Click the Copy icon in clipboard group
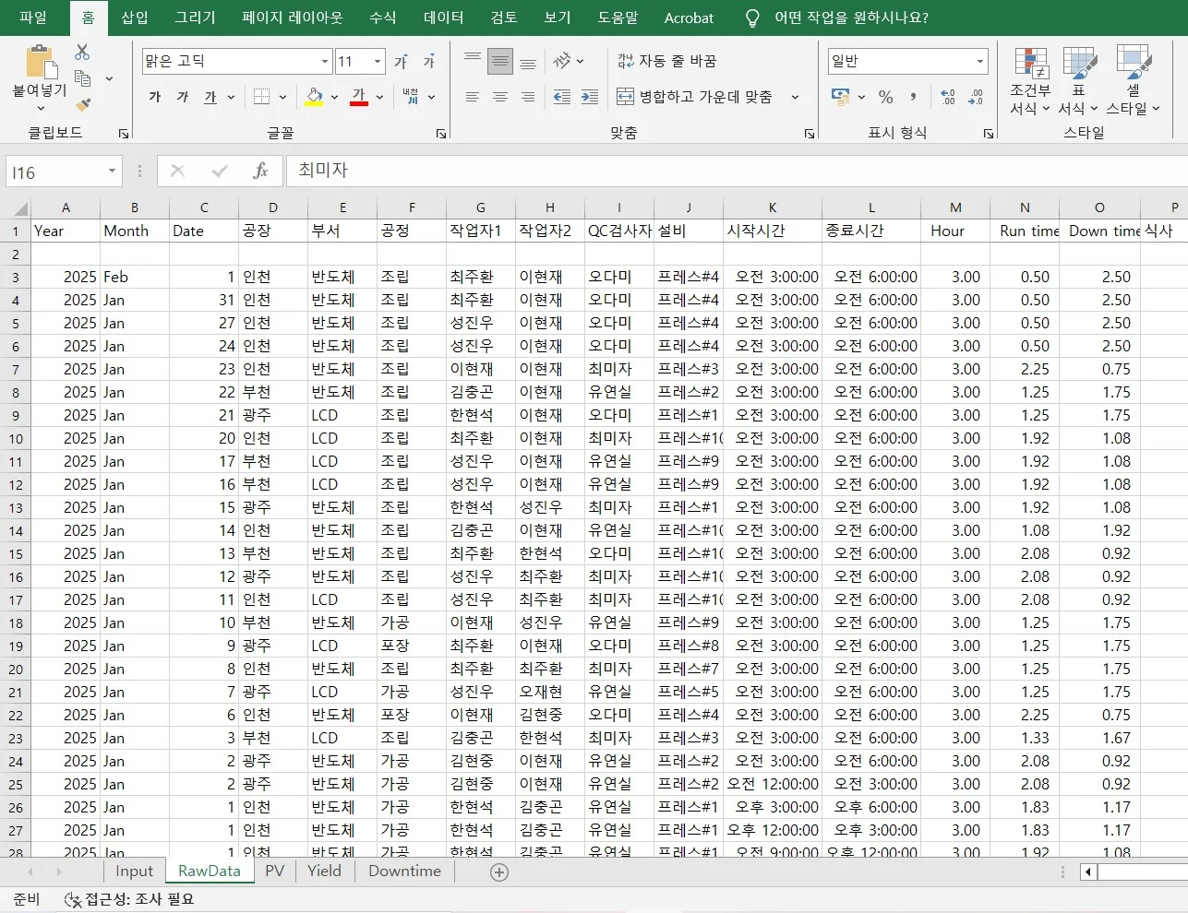Viewport: 1188px width, 913px height. click(x=82, y=78)
